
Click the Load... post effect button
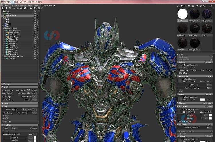pos(6,128)
